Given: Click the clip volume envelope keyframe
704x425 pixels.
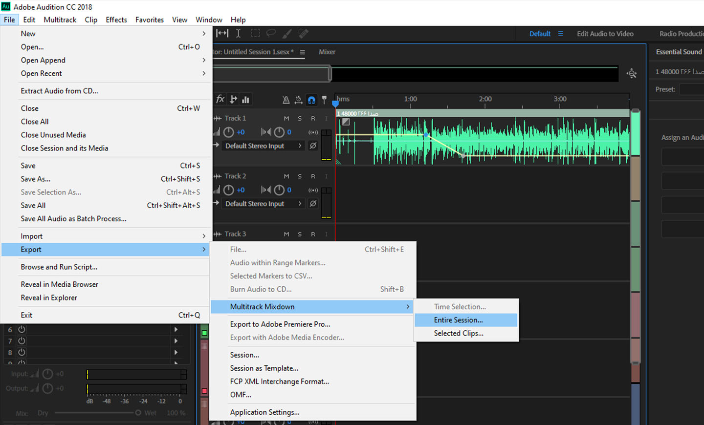Looking at the screenshot, I should click(426, 134).
